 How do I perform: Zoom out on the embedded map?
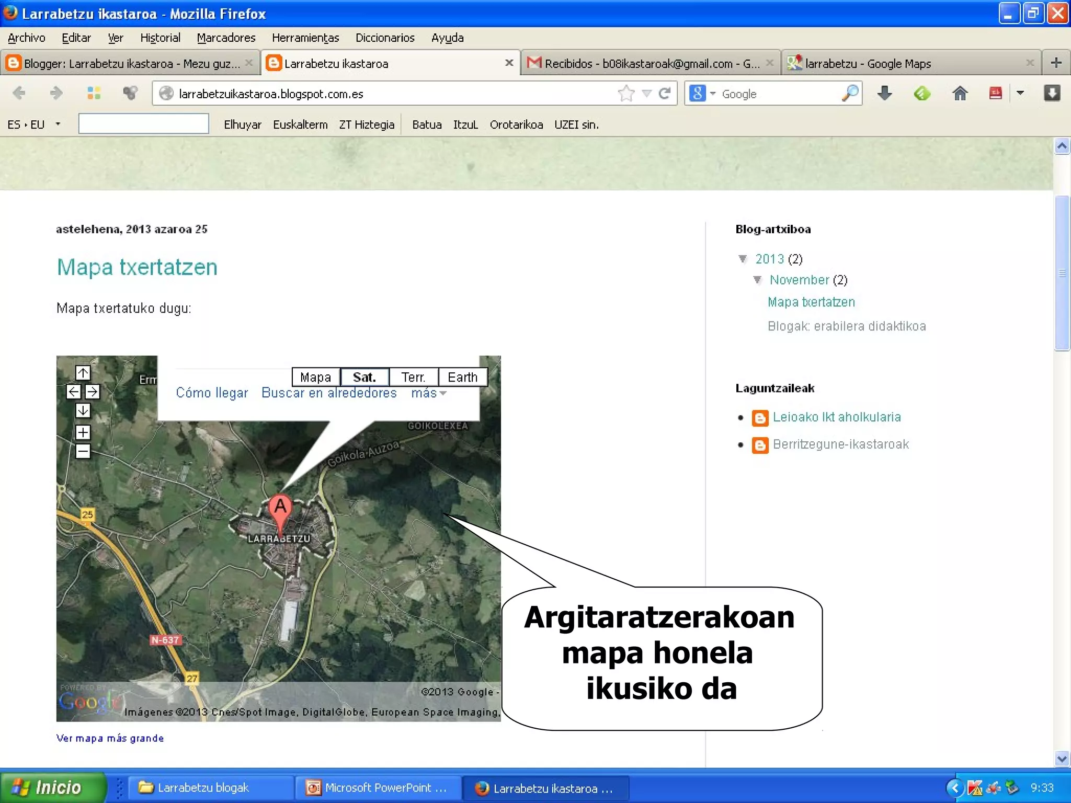[83, 451]
